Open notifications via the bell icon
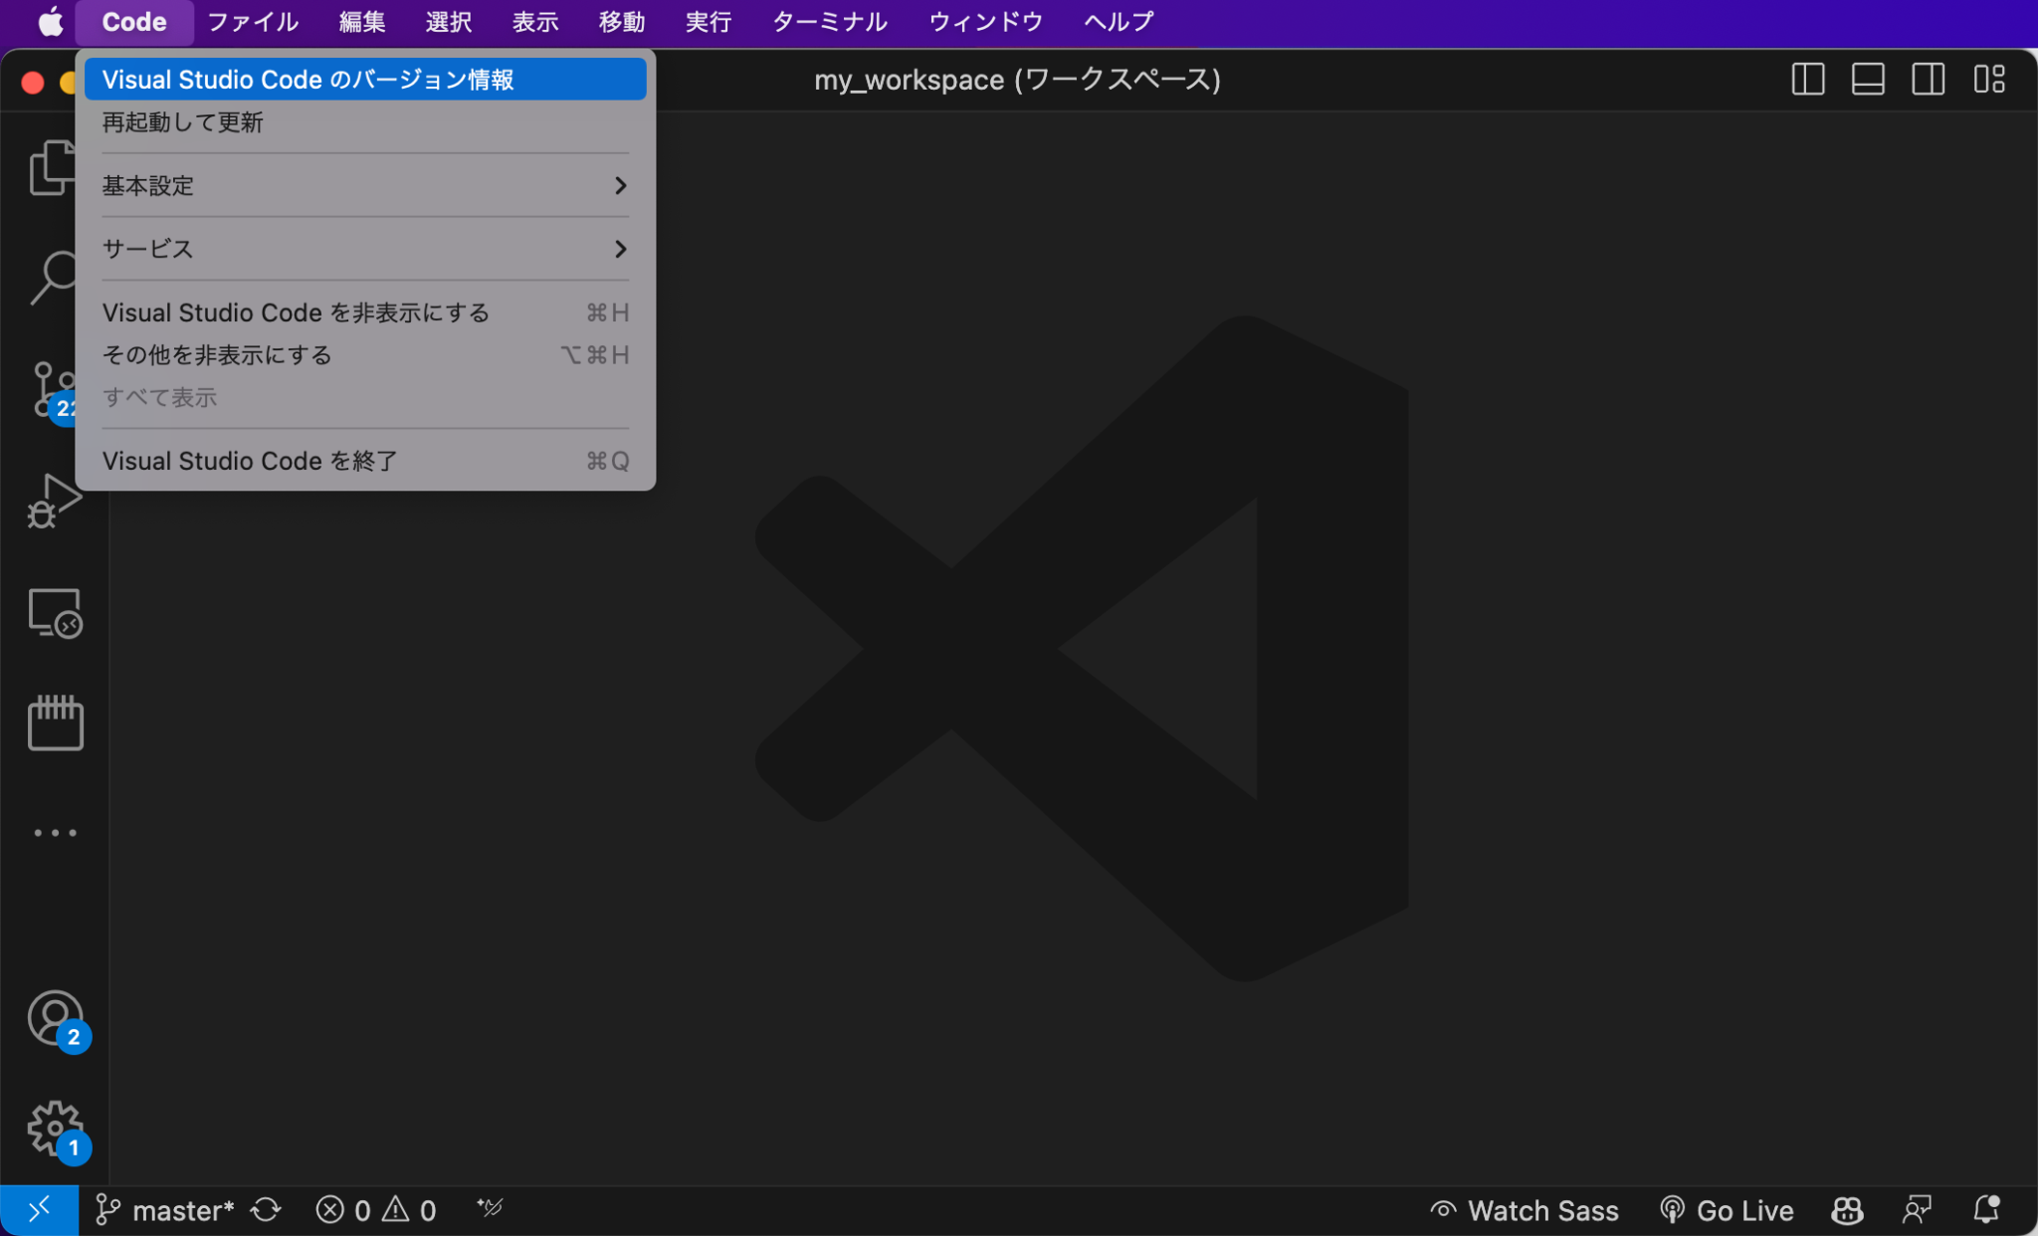The width and height of the screenshot is (2038, 1236). click(x=1986, y=1210)
